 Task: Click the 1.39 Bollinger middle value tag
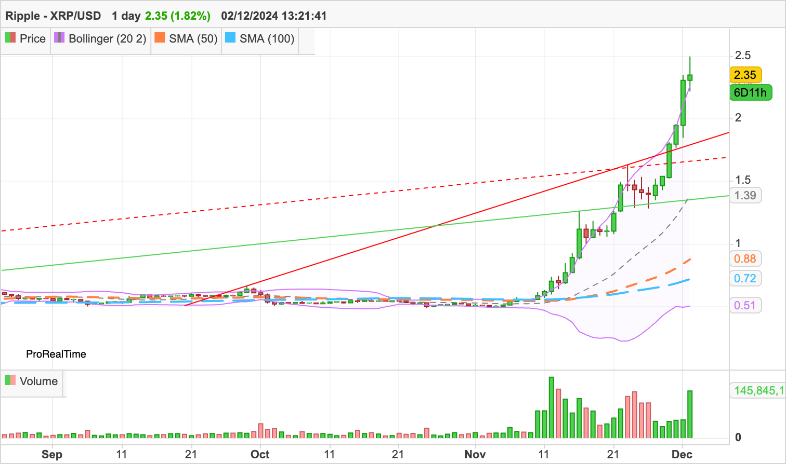tap(745, 195)
